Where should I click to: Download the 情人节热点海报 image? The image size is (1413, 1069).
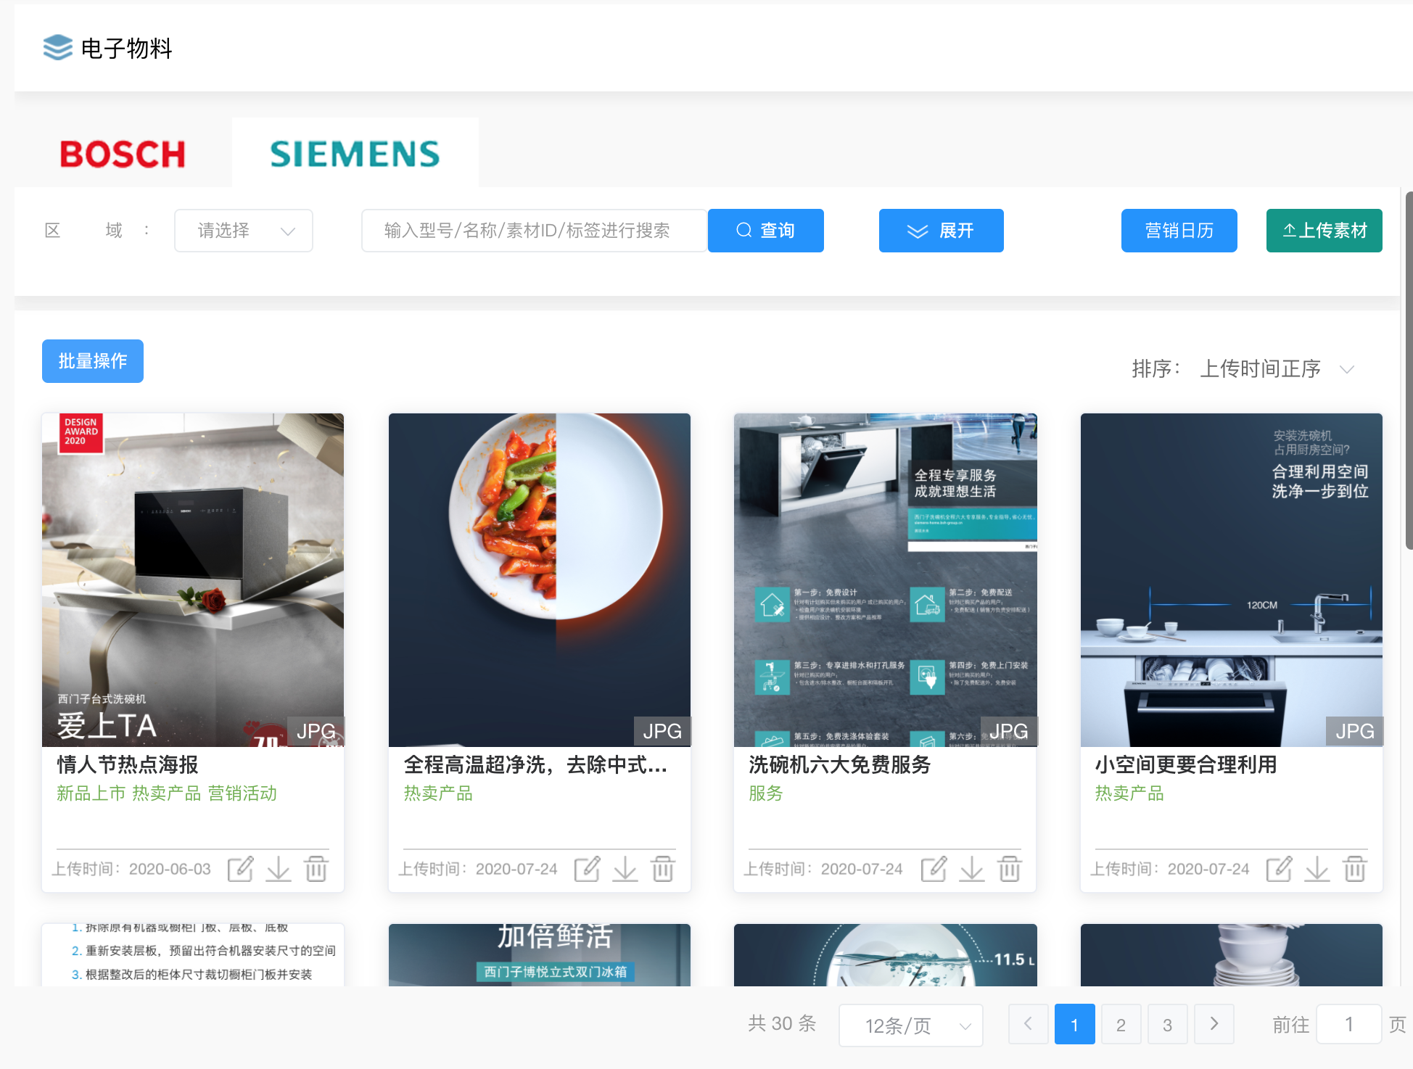point(279,868)
